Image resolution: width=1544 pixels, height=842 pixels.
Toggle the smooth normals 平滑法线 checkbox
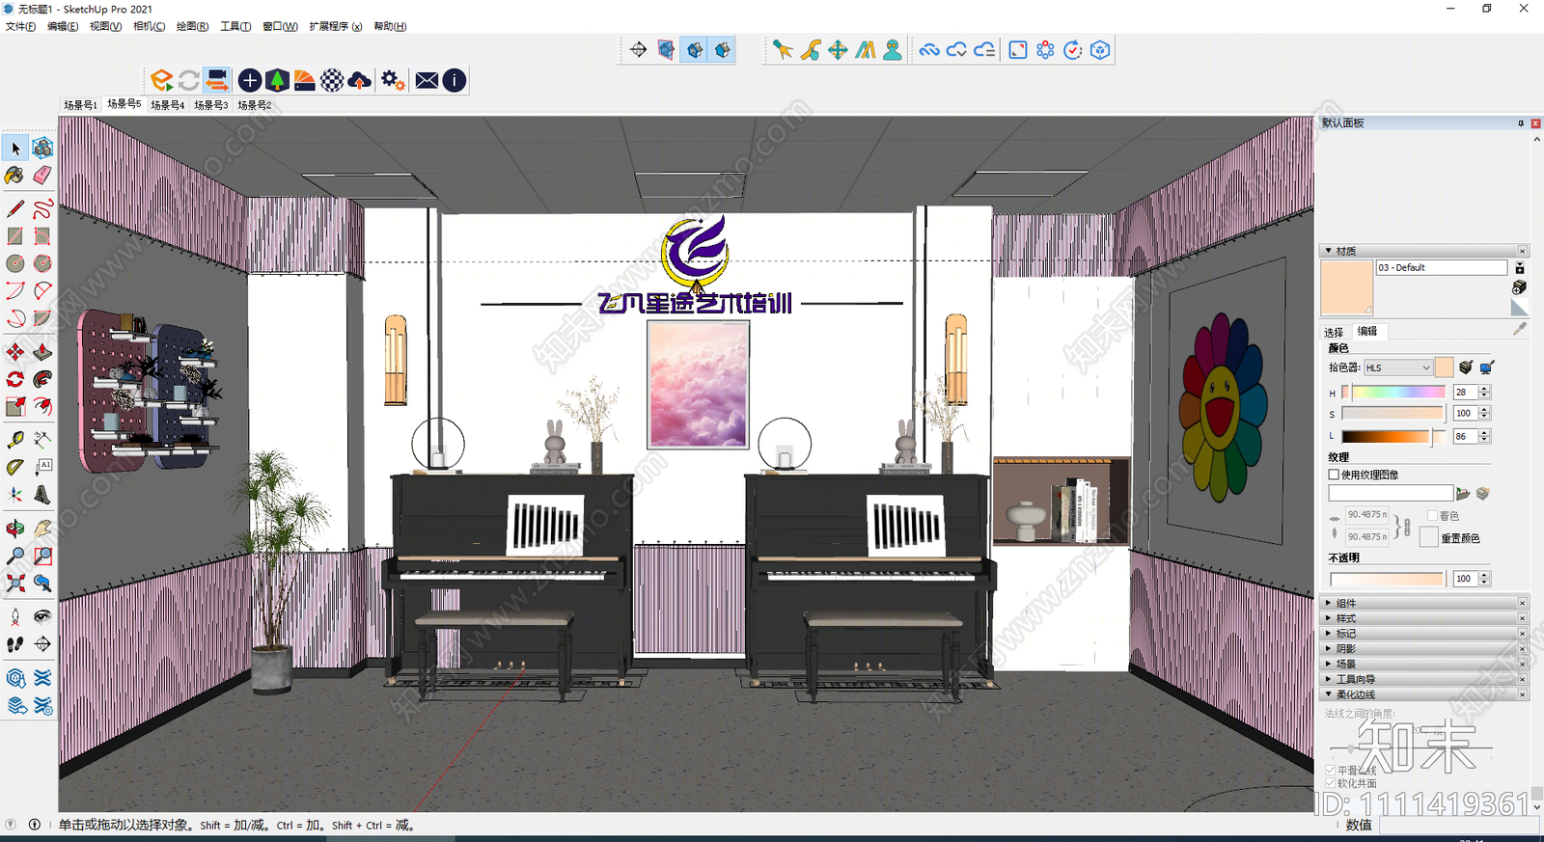click(x=1331, y=771)
